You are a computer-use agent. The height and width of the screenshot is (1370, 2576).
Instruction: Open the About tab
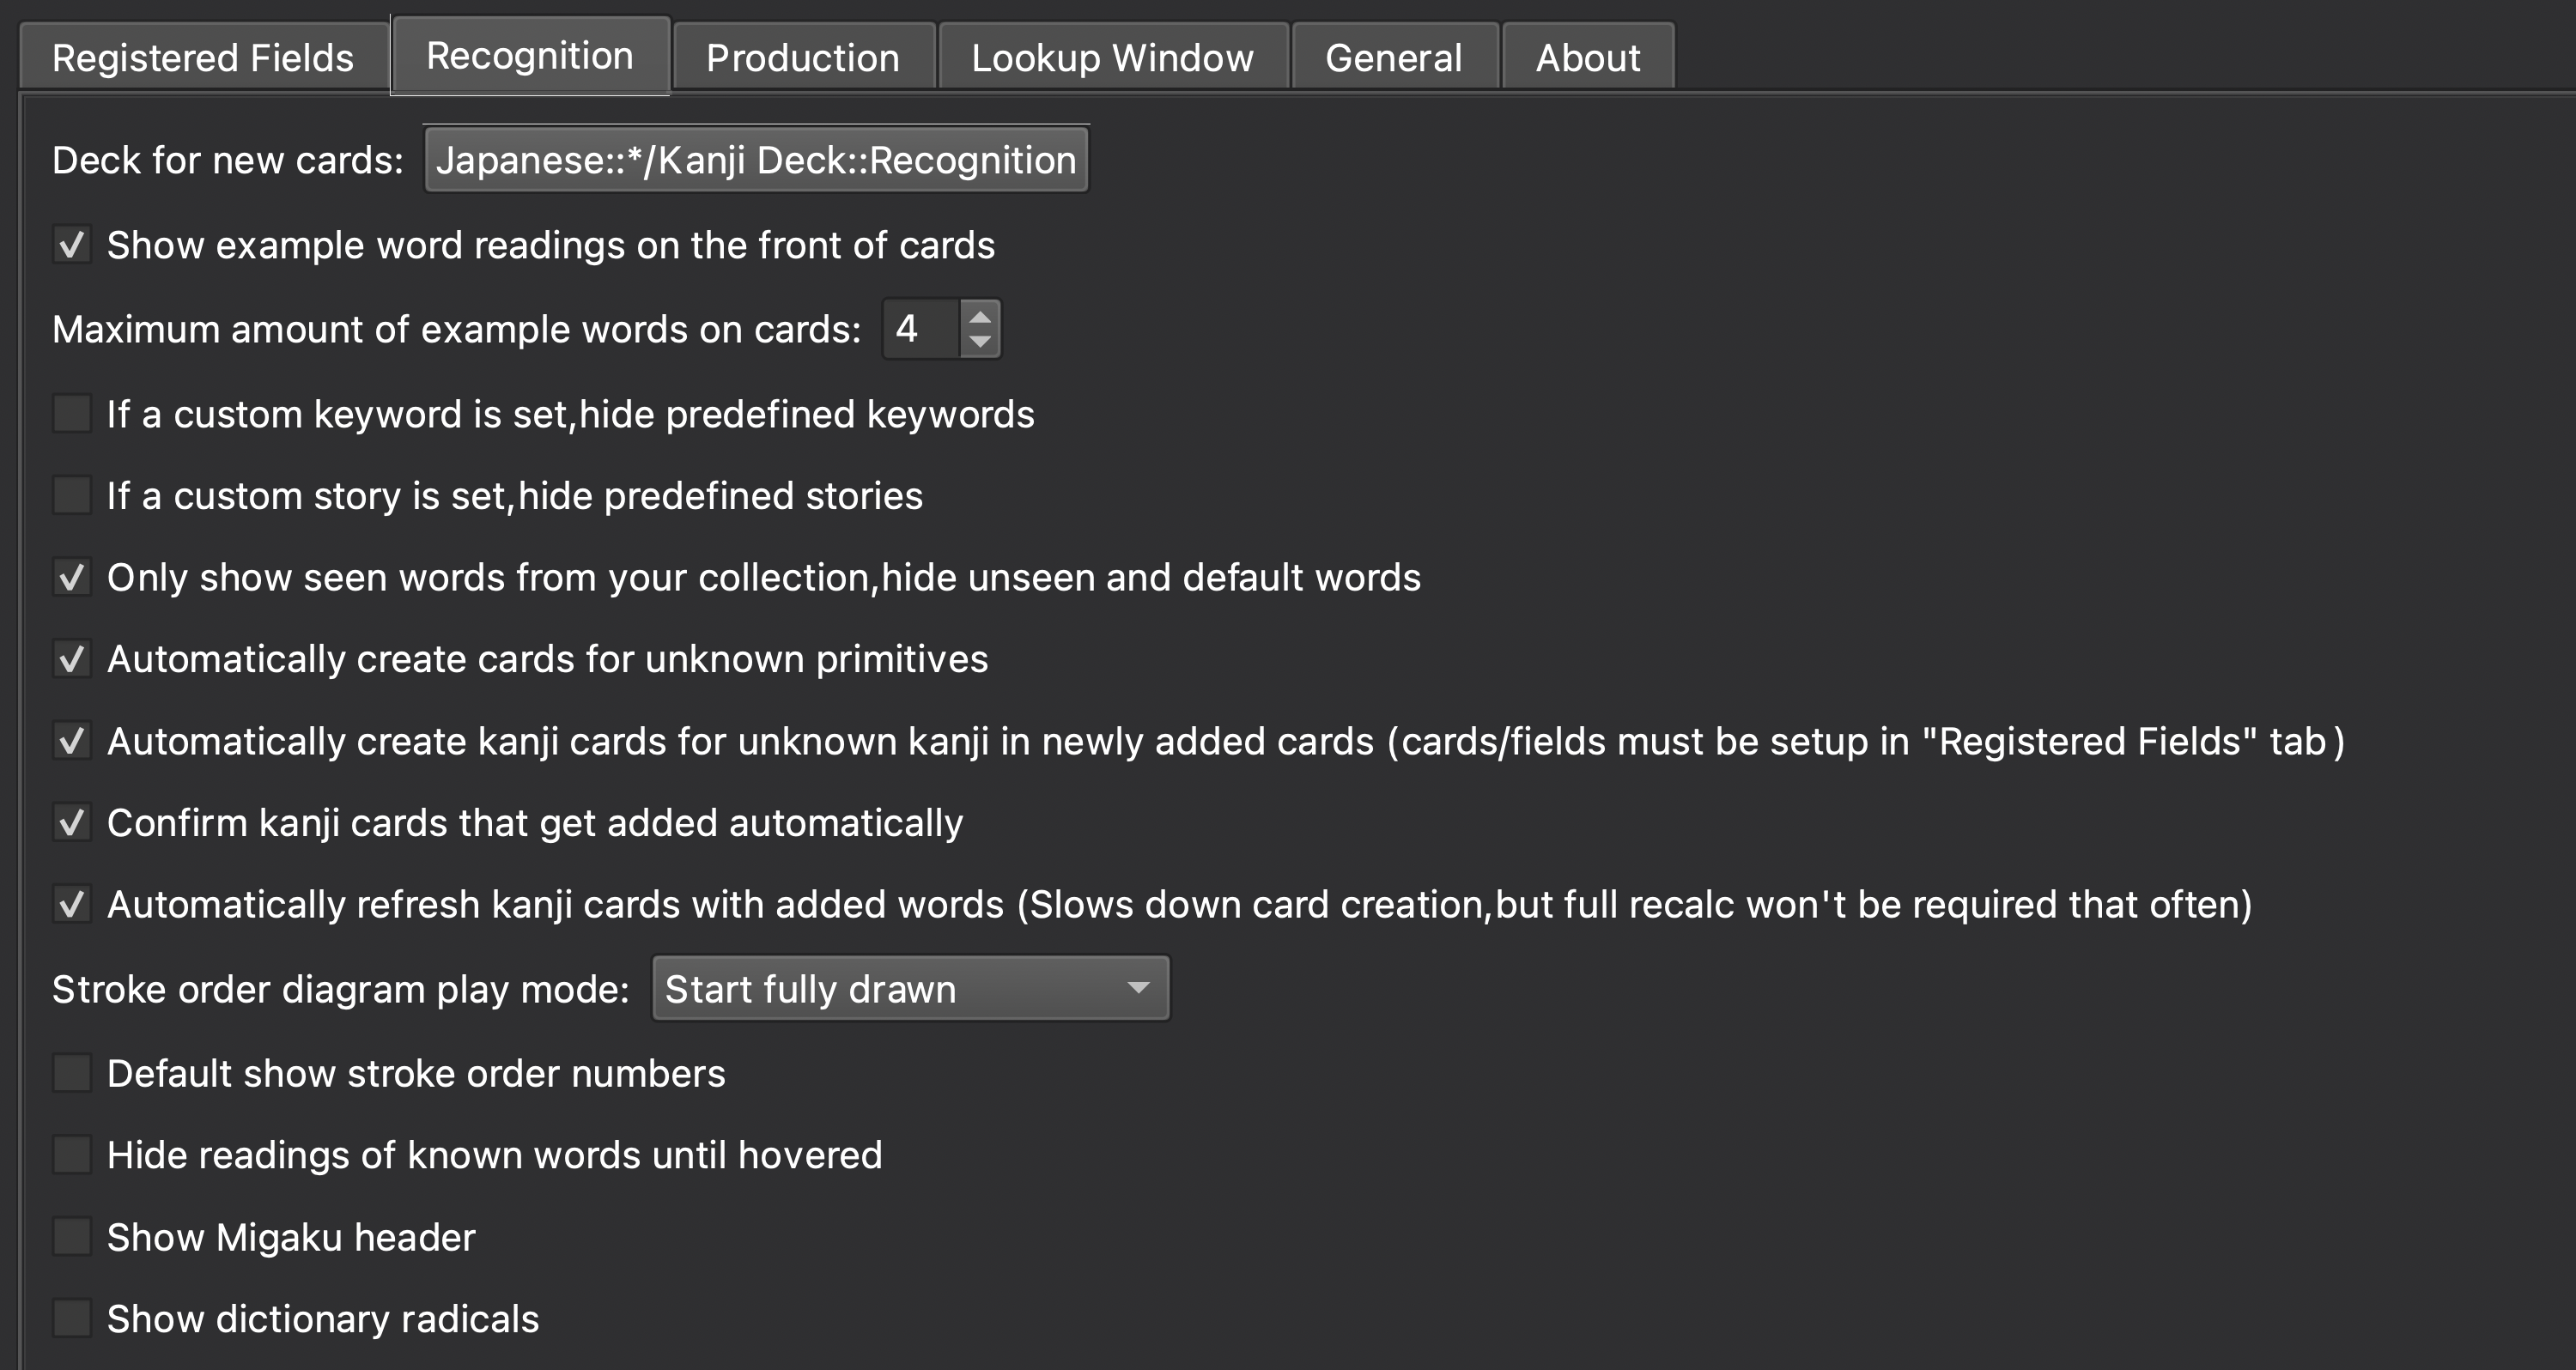pyautogui.click(x=1587, y=57)
